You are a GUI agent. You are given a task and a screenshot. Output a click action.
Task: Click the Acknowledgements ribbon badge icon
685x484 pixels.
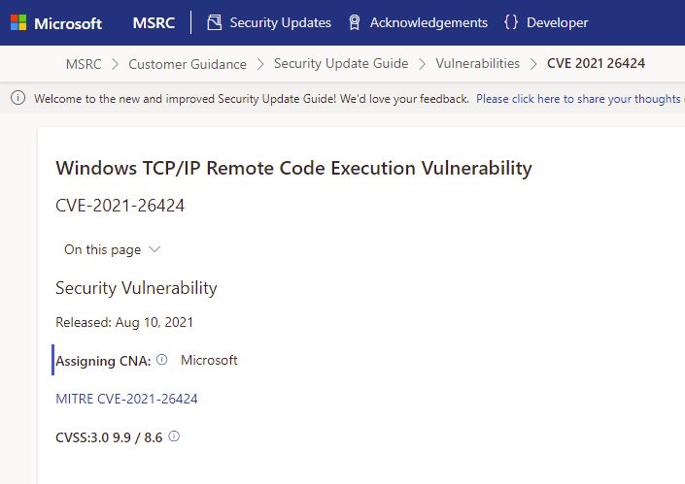click(x=355, y=22)
